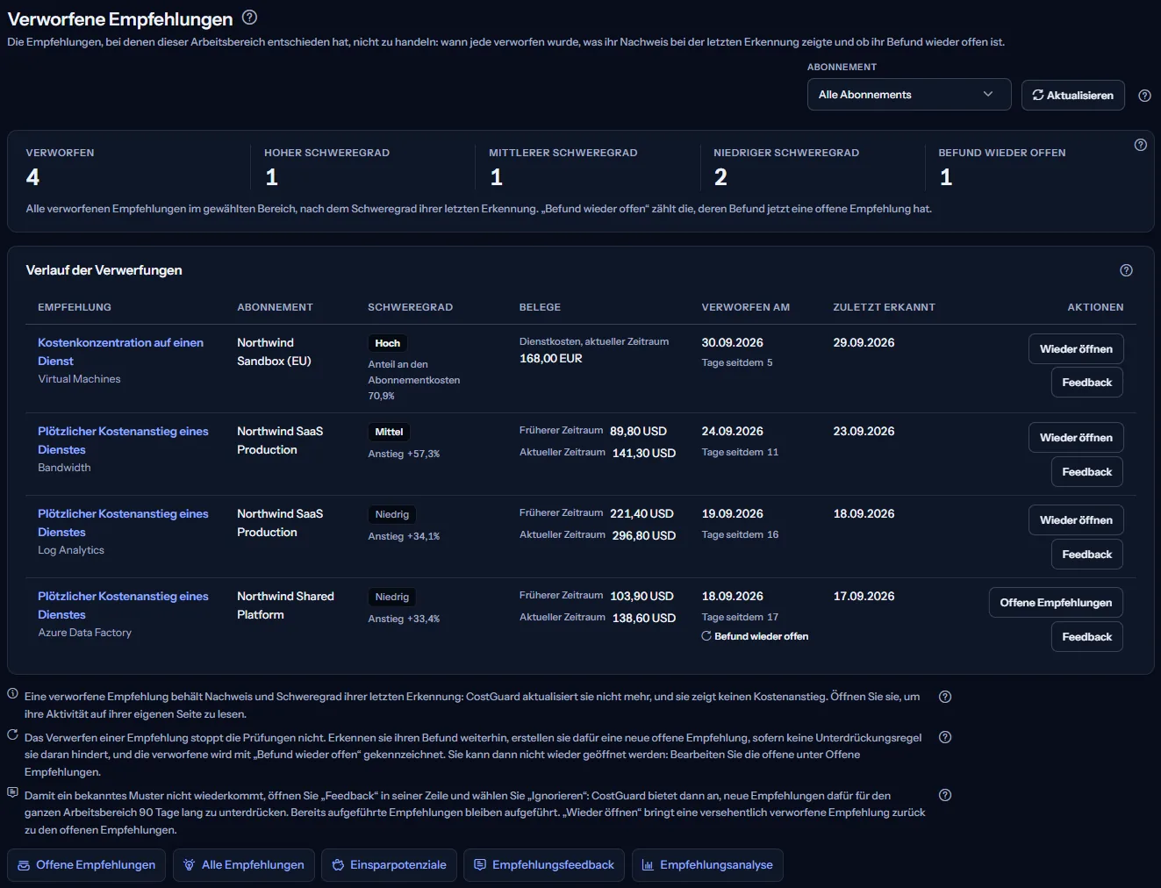Open Feedback for the Log Analytics row
The width and height of the screenshot is (1161, 888).
click(1086, 555)
